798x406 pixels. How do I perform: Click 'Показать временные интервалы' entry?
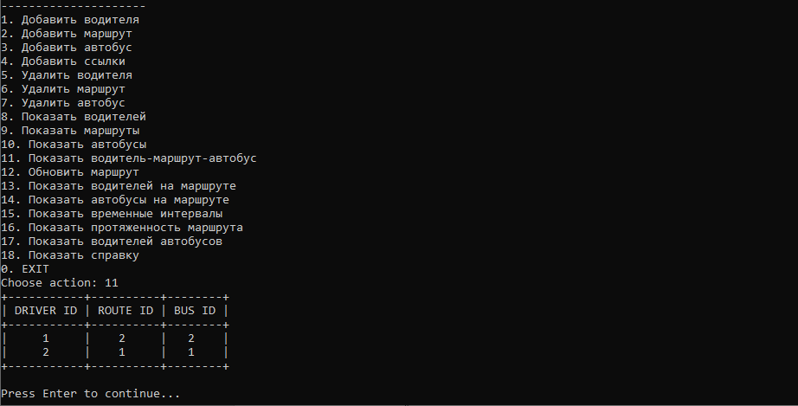pyautogui.click(x=112, y=214)
